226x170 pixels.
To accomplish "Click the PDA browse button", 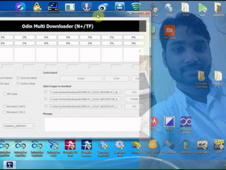I will point(134,92).
